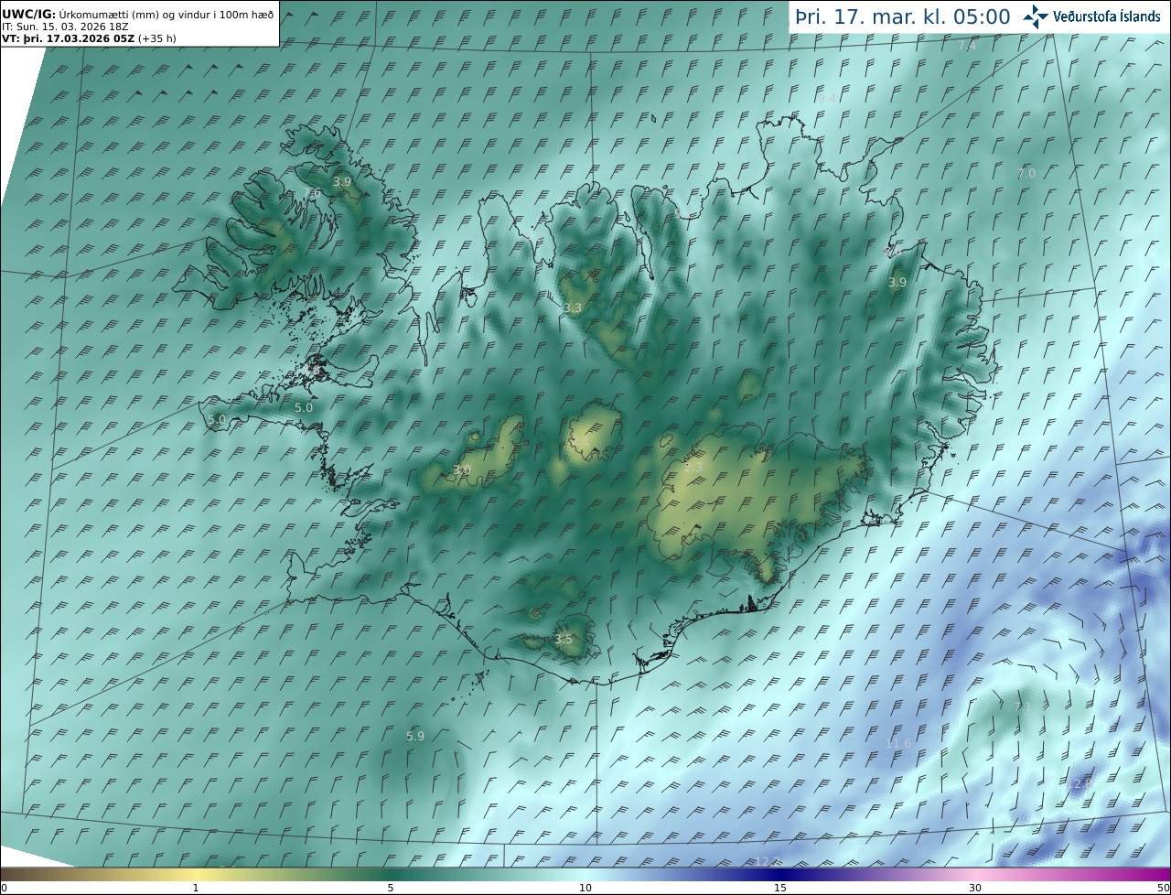Select the date header Þri. 17. mar. kl. 05:00
1171x895 pixels.
coord(903,16)
